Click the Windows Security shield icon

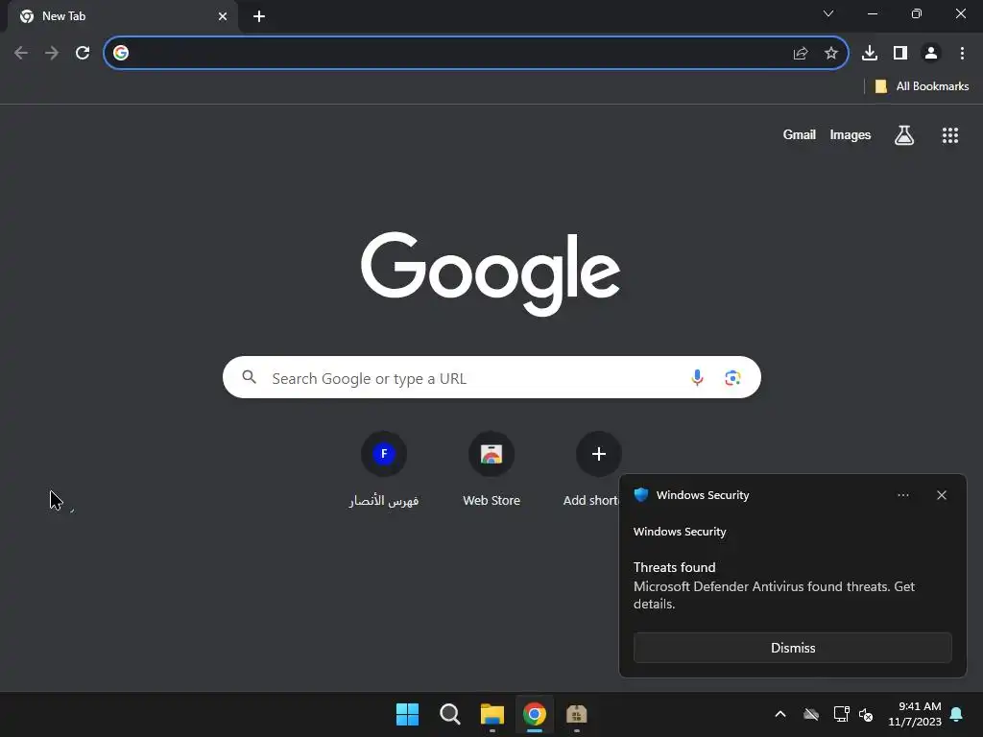pyautogui.click(x=640, y=495)
